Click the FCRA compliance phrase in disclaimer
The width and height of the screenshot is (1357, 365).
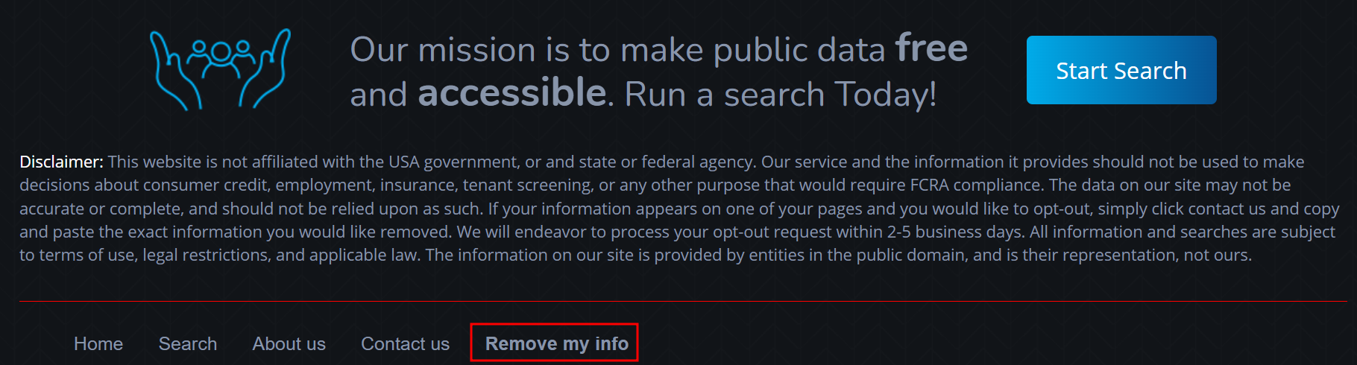click(977, 185)
